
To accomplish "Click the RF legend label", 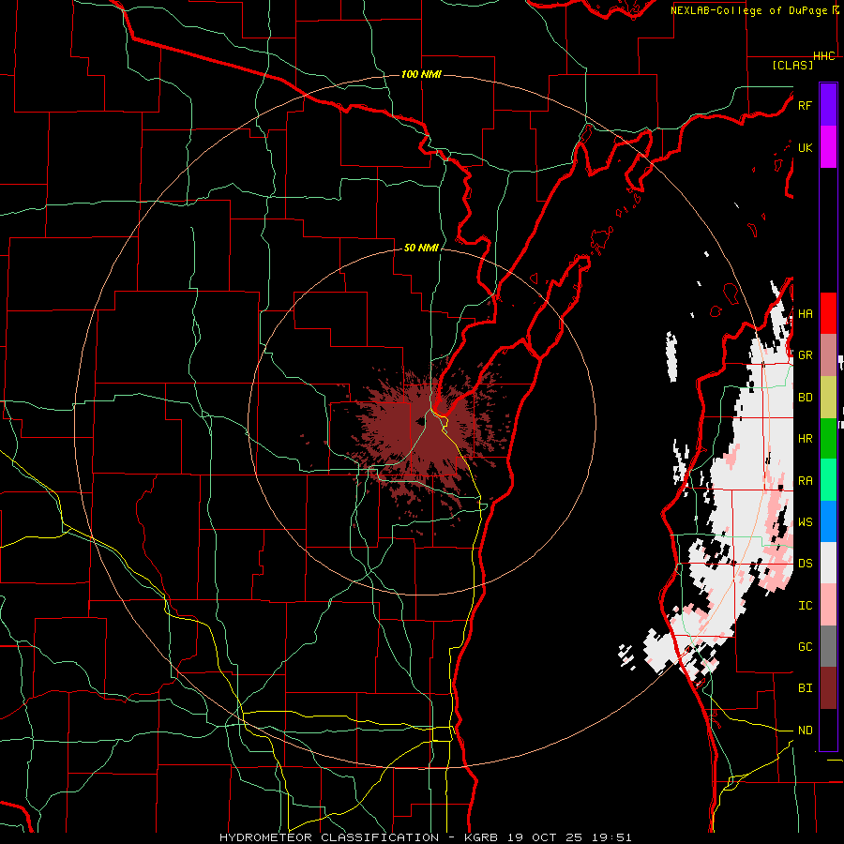I will point(805,105).
